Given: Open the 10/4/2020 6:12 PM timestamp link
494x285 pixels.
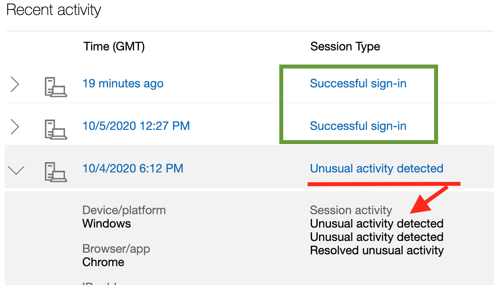Looking at the screenshot, I should (133, 168).
